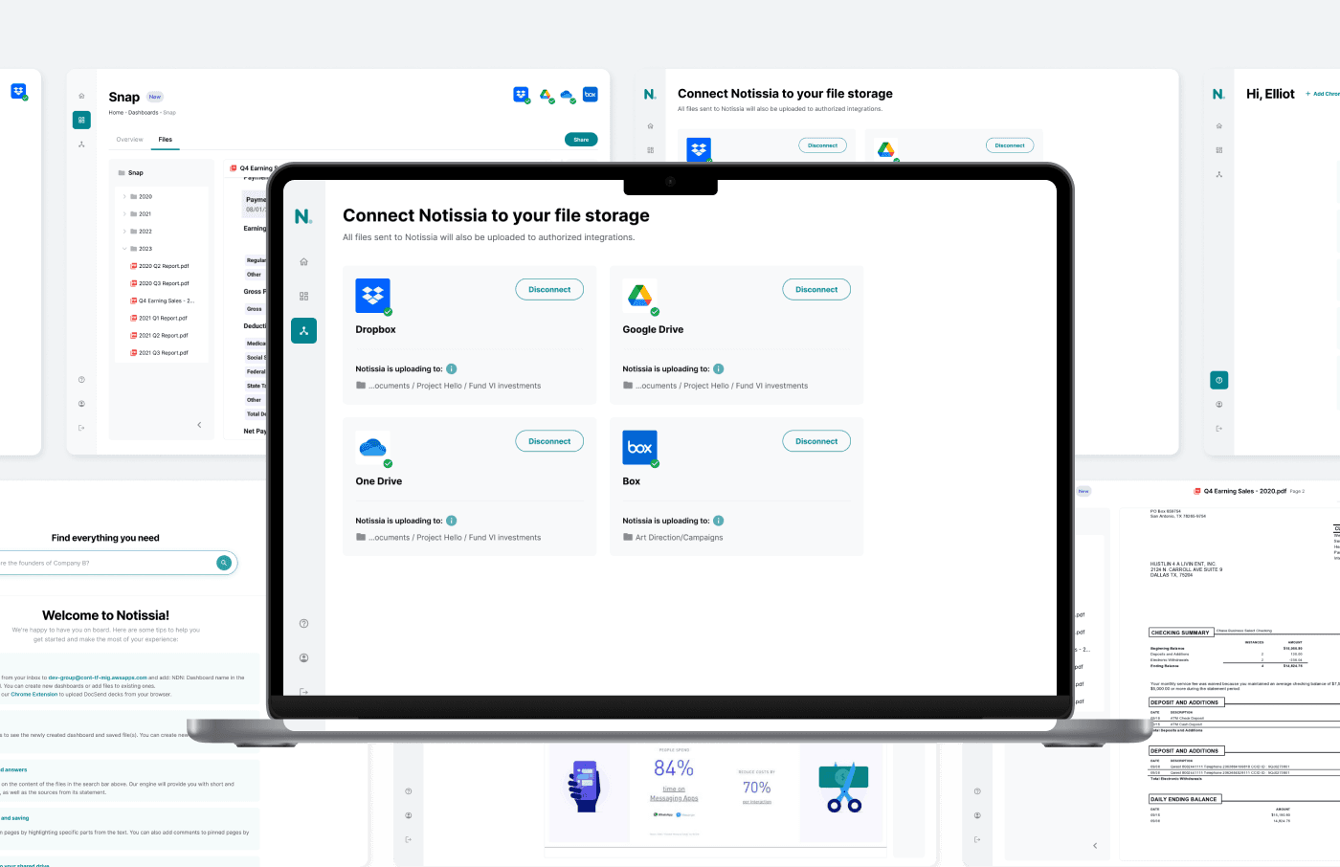Image resolution: width=1340 pixels, height=867 pixels.
Task: Open 2021 Q3 Report.pdf
Action: (x=159, y=352)
